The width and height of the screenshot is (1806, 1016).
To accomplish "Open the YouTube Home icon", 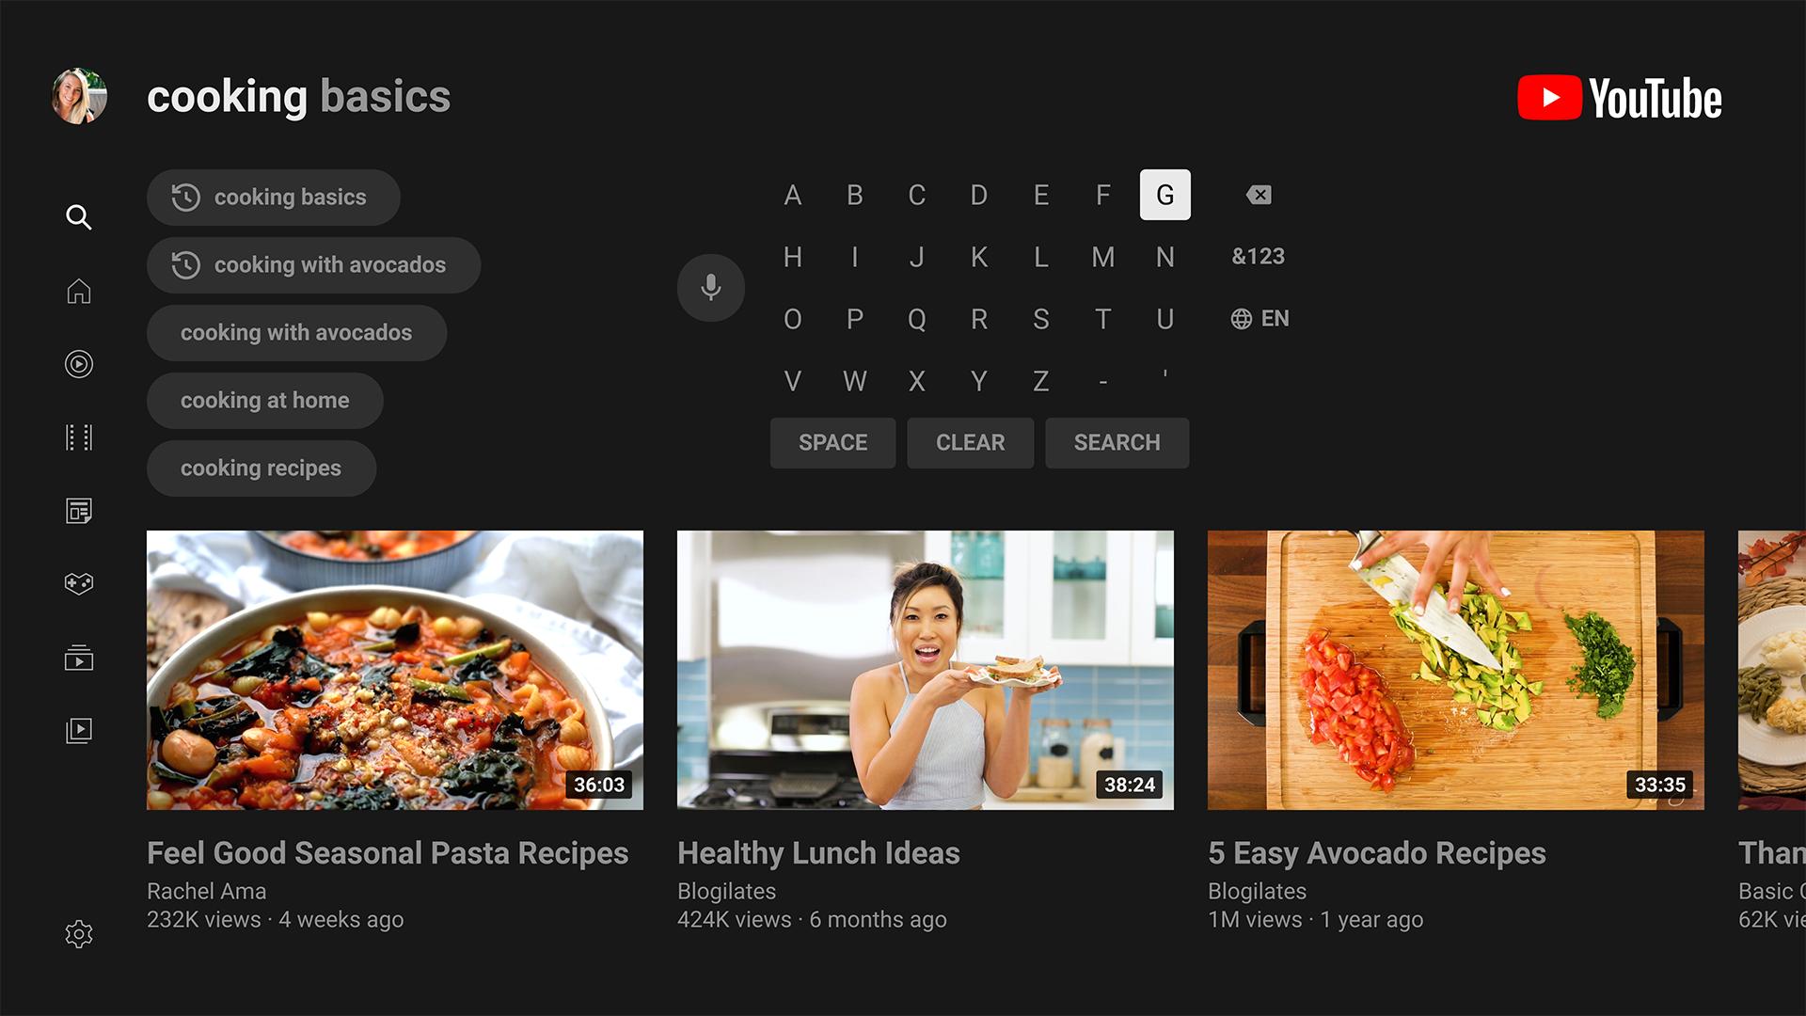I will pyautogui.click(x=78, y=292).
